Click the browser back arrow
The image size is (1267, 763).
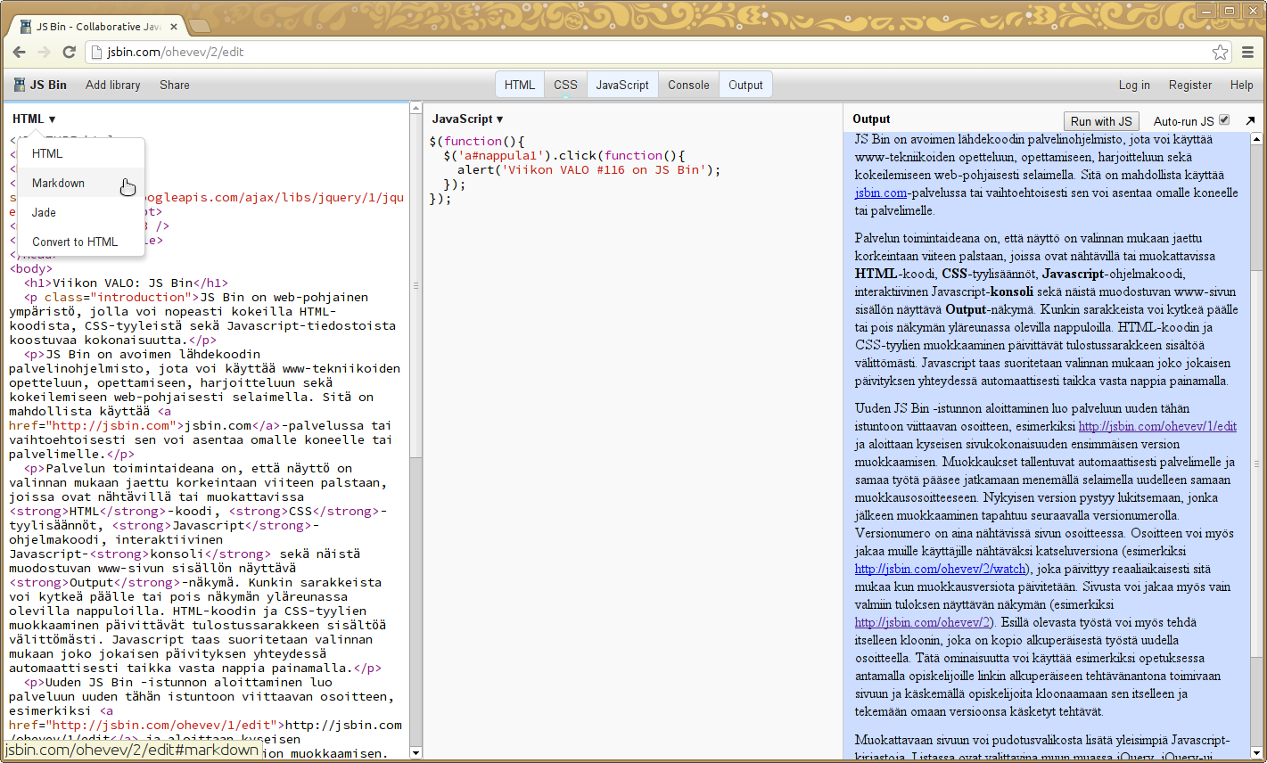pos(19,53)
